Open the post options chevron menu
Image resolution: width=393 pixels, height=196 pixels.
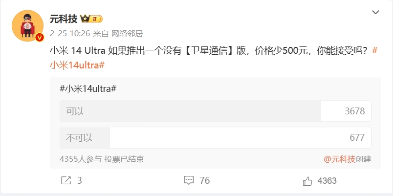375,12
